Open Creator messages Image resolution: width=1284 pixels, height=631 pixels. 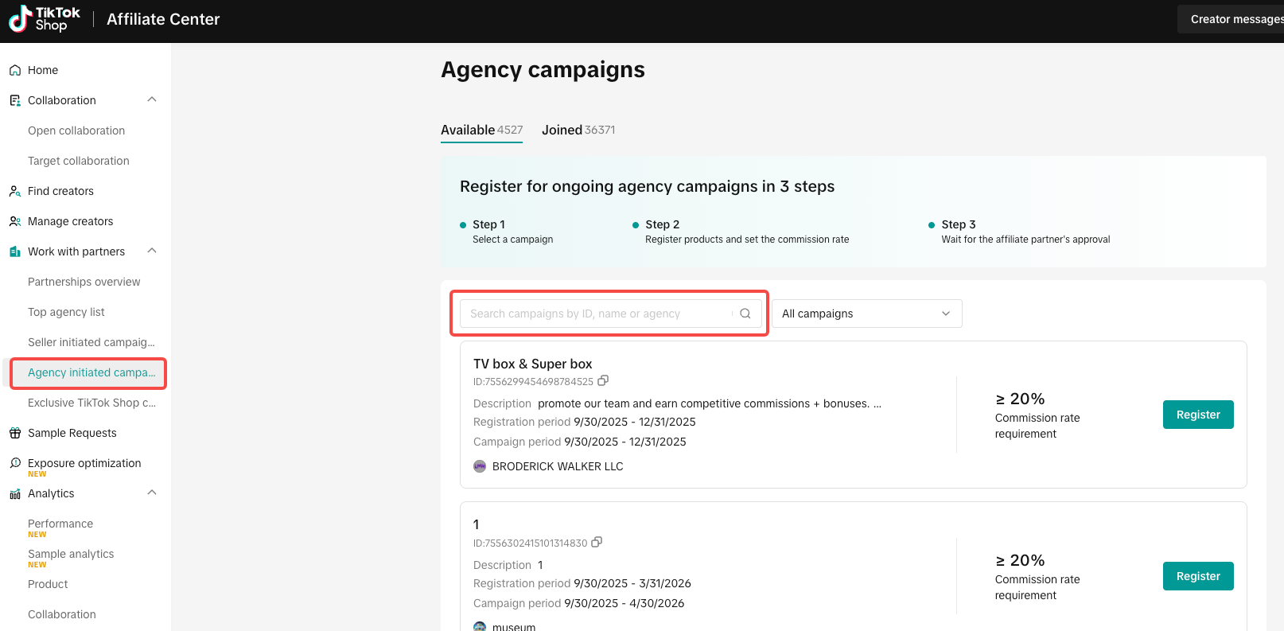1235,19
